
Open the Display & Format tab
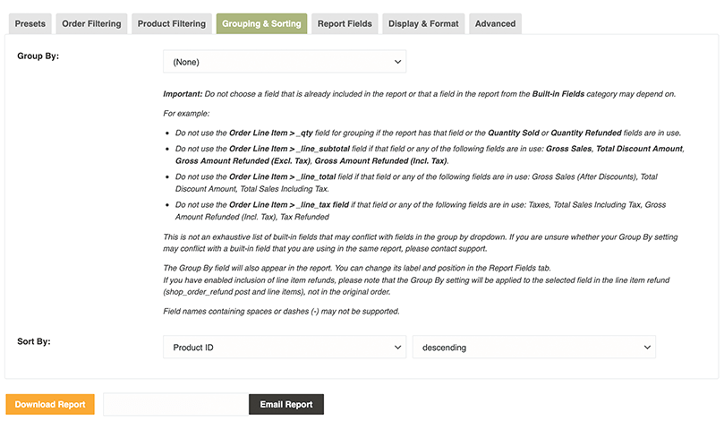pyautogui.click(x=423, y=24)
